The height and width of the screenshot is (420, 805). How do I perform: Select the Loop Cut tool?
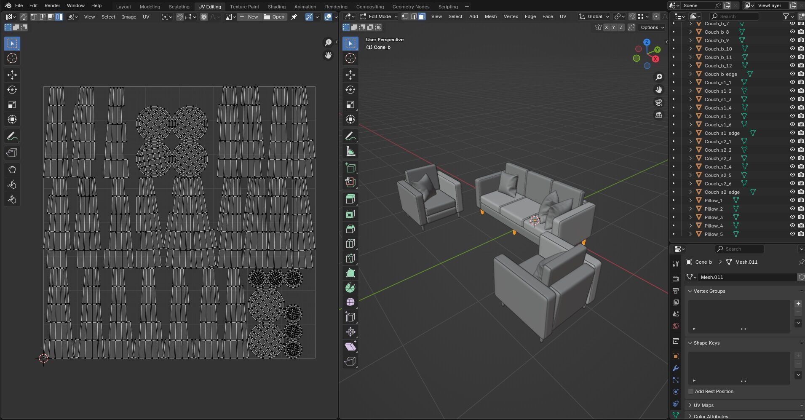coord(350,243)
